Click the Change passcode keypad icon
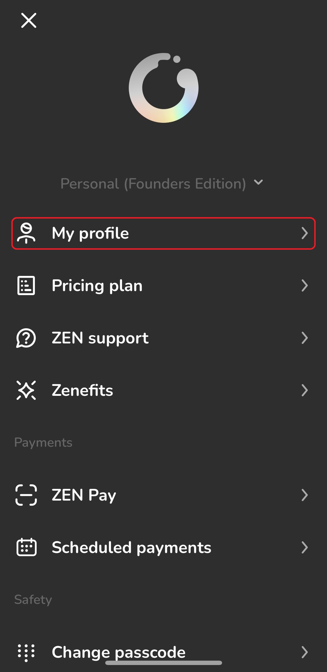Viewport: 327px width, 672px height. 26,652
